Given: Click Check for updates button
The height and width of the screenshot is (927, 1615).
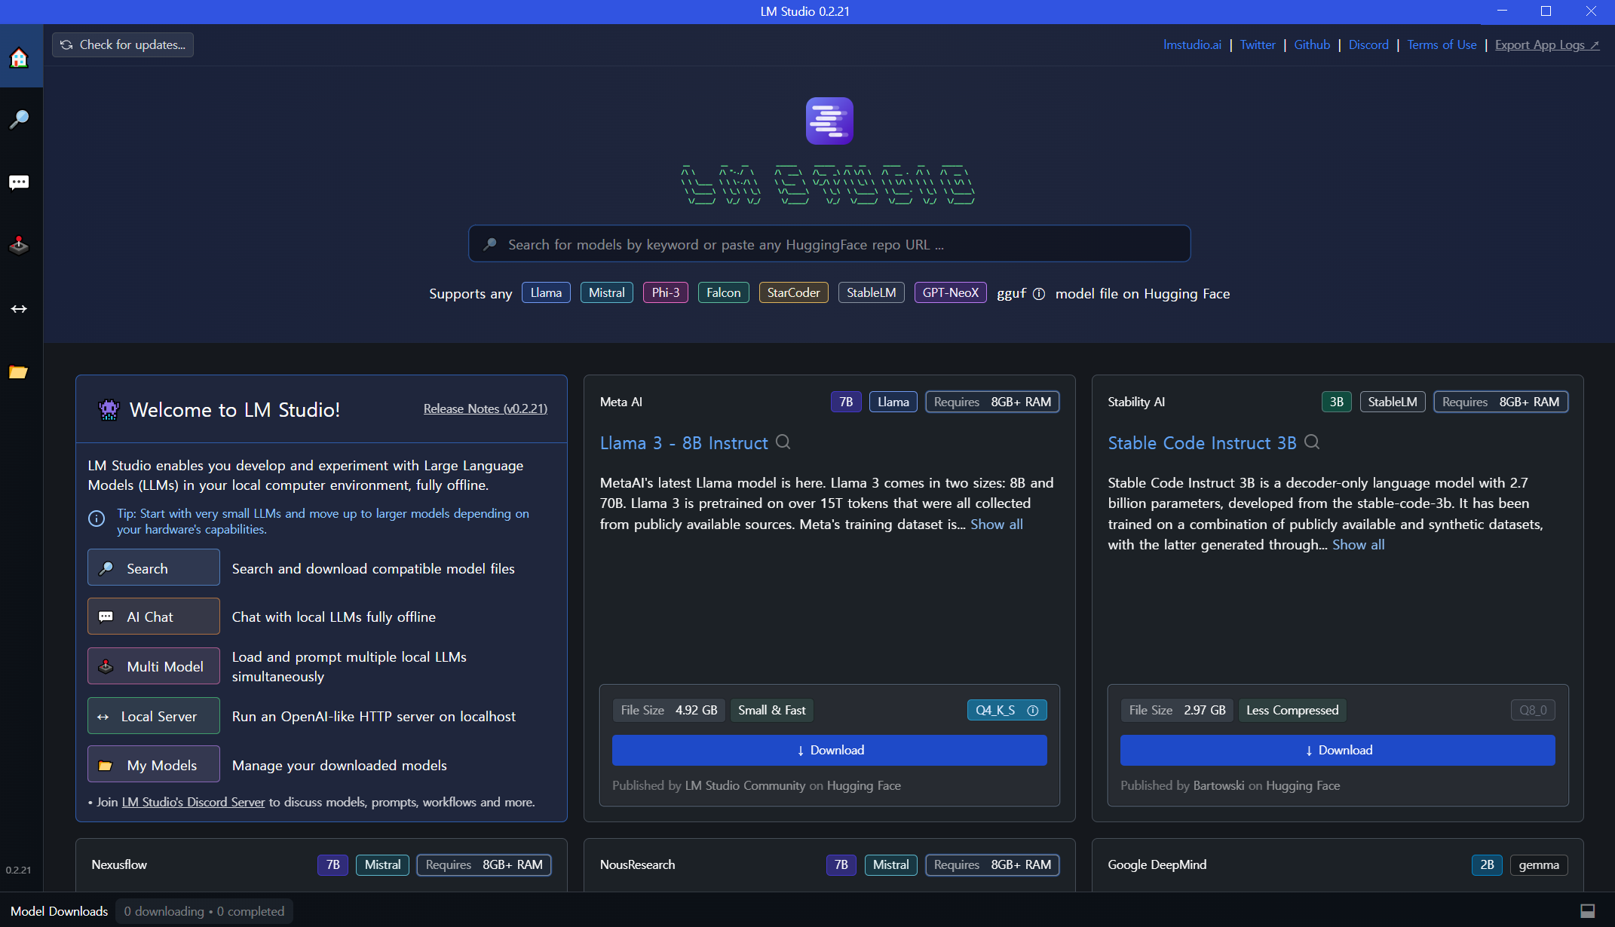Looking at the screenshot, I should (123, 45).
